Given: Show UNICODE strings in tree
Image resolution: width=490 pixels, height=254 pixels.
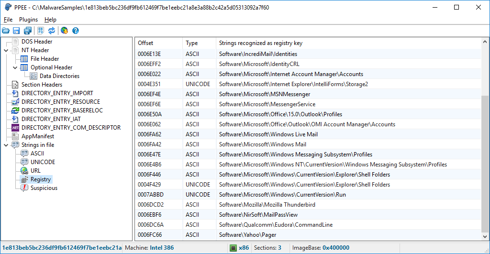Looking at the screenshot, I should [43, 162].
